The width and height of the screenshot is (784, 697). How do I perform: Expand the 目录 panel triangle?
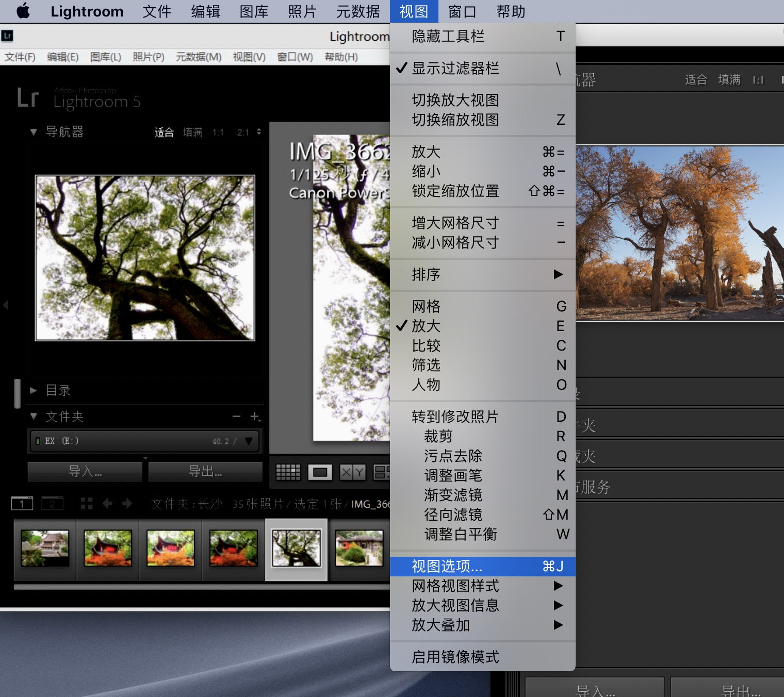click(x=34, y=390)
